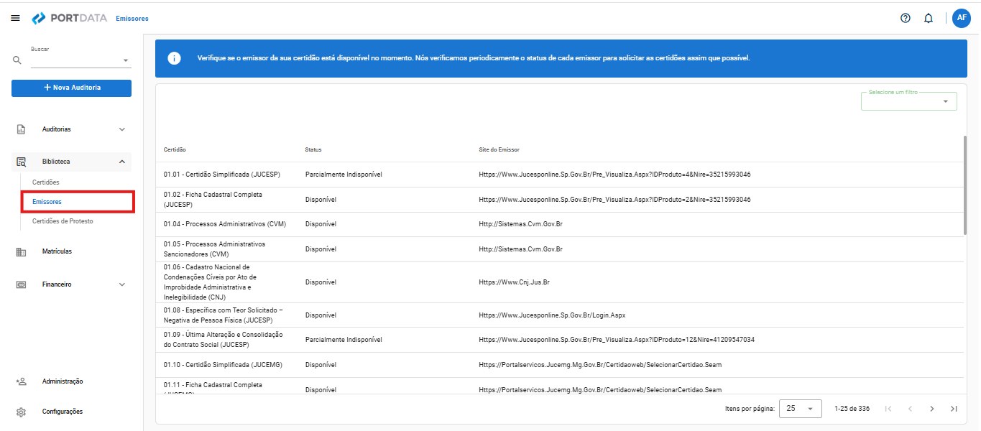Click the Matrículas building icon
The height and width of the screenshot is (431, 981).
[22, 252]
